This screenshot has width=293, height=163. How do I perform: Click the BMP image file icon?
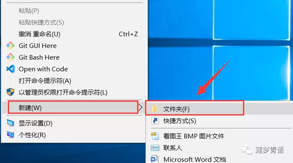[x=155, y=136]
